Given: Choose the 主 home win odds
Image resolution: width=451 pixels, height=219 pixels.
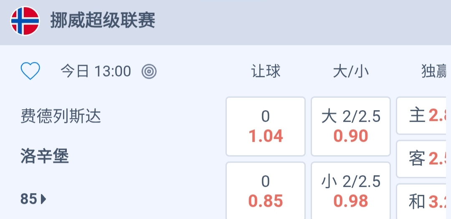Looking at the screenshot, I should tap(423, 116).
